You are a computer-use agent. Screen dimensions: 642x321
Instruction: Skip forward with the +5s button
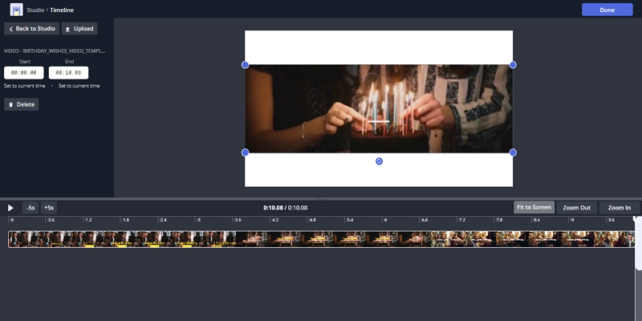(49, 208)
